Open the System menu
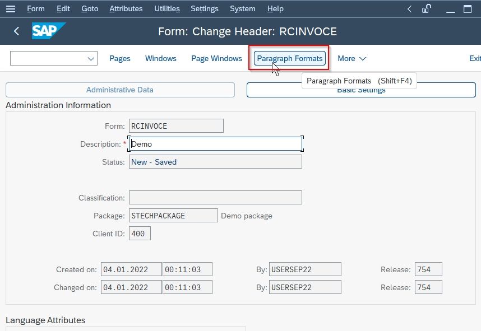The image size is (481, 331). point(243,8)
